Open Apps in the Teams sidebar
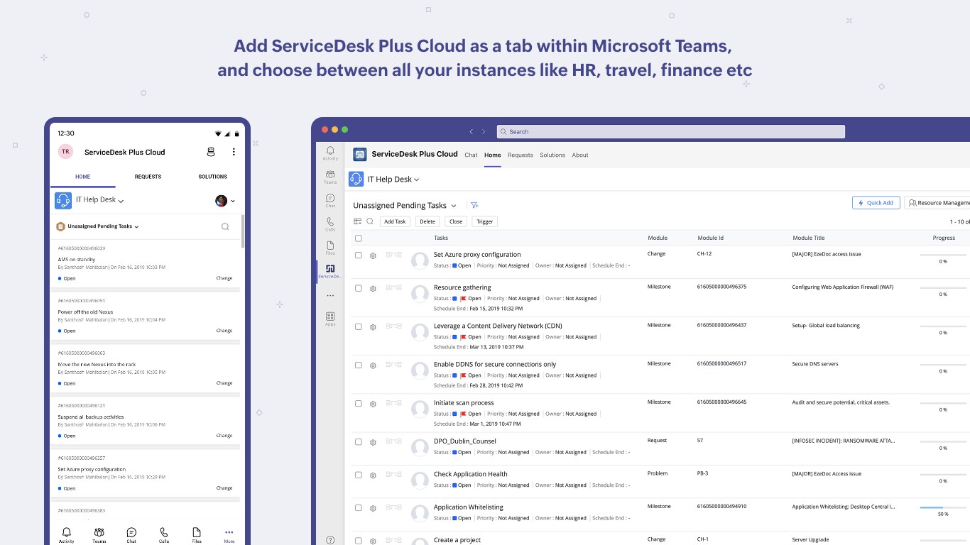The image size is (970, 545). (330, 318)
